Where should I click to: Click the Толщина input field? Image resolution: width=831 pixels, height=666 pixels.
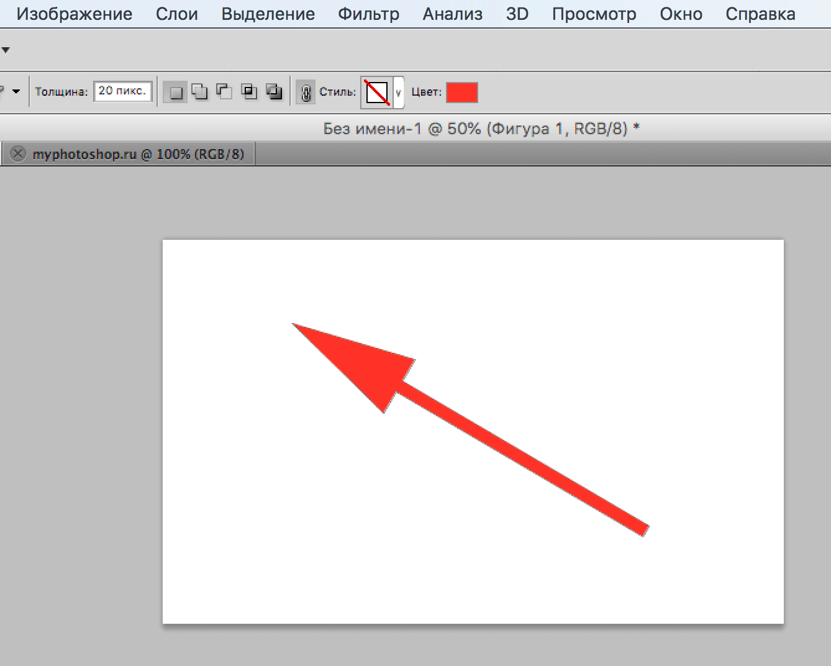pos(122,91)
